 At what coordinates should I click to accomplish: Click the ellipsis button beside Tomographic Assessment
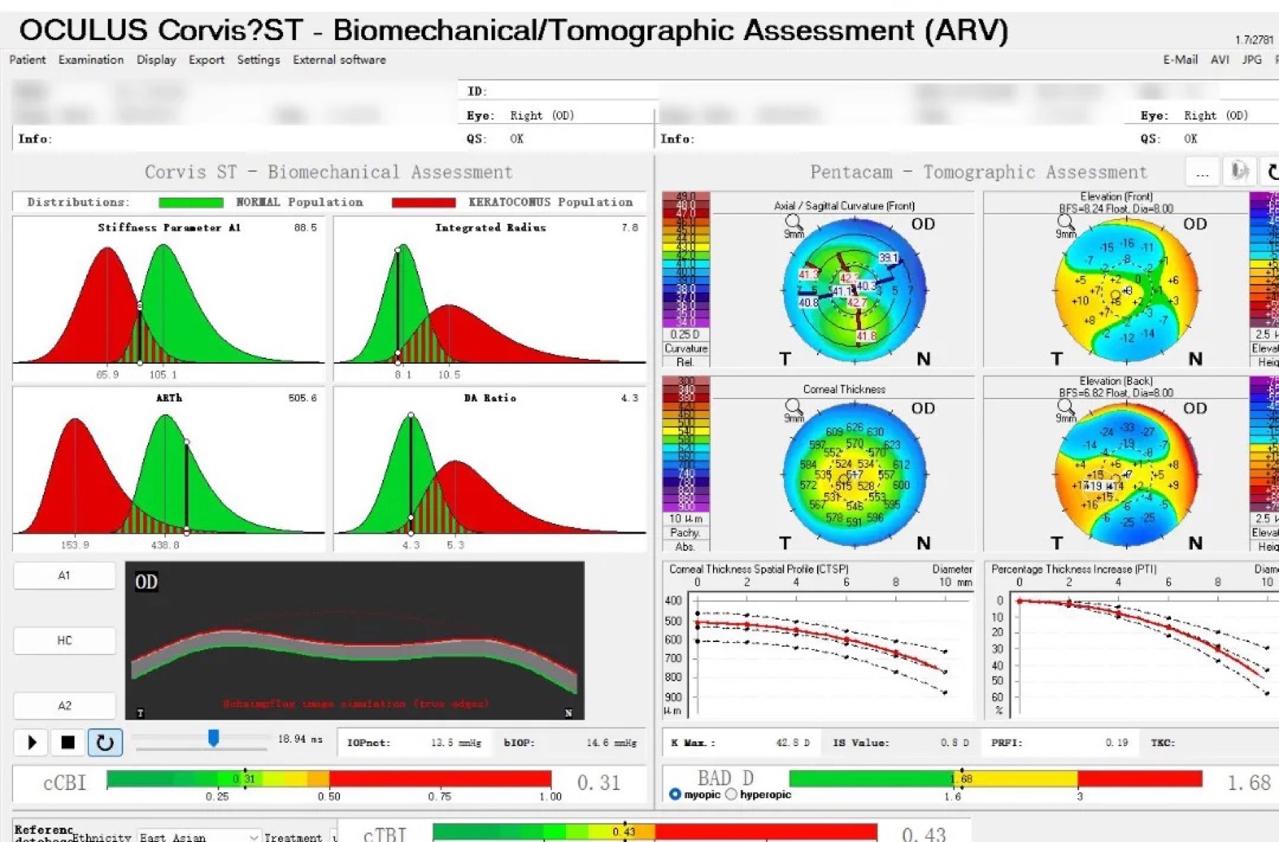[x=1202, y=171]
